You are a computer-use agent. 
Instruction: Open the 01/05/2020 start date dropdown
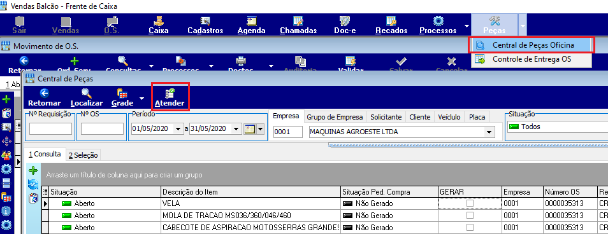tap(178, 129)
